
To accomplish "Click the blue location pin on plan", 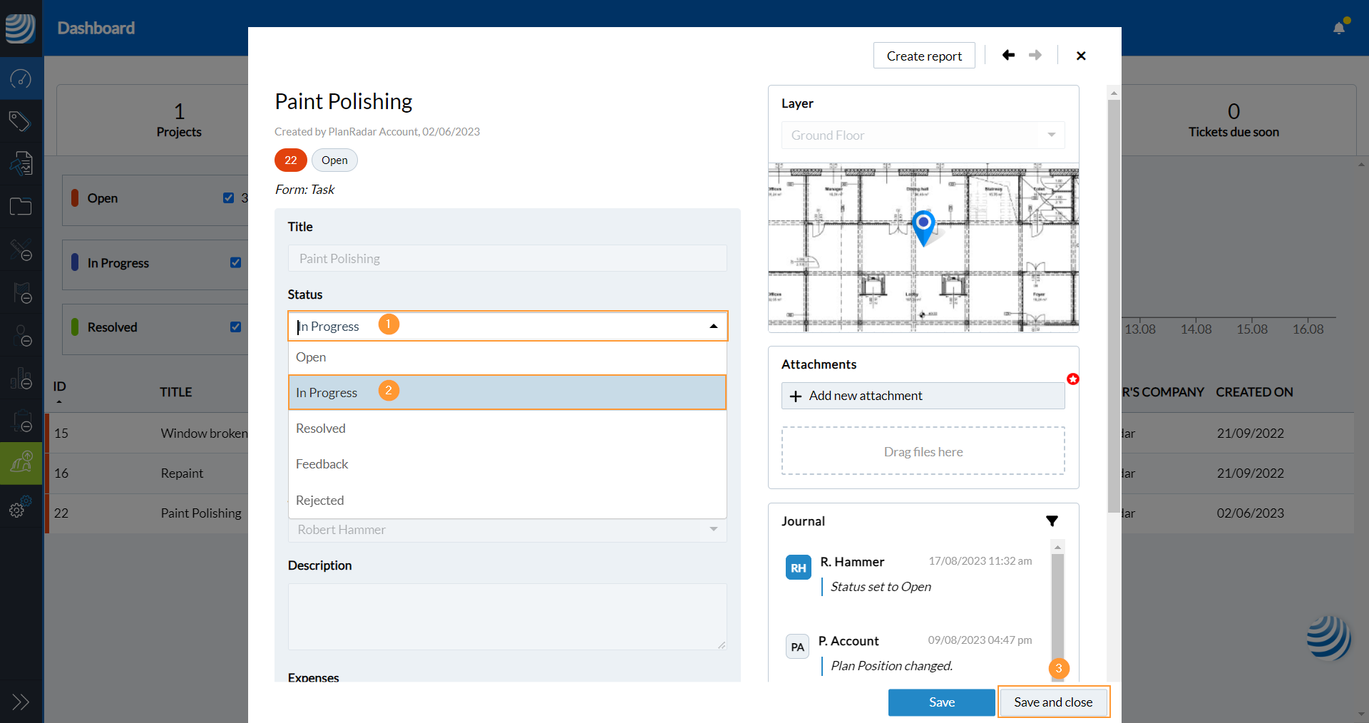I will tap(923, 225).
